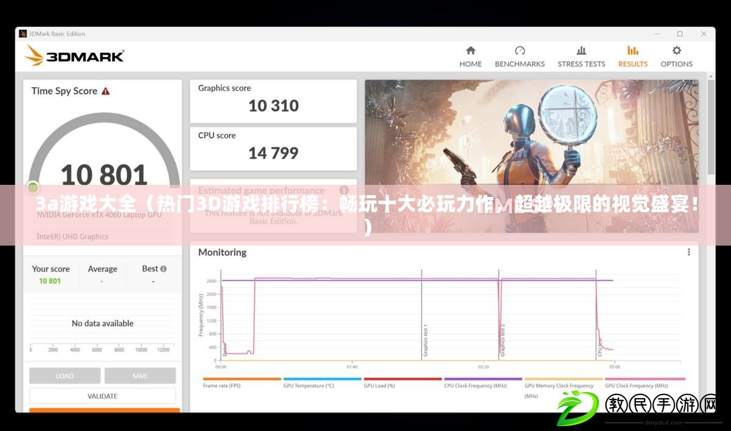Click the Average column label
This screenshot has width=731, height=431.
pyautogui.click(x=102, y=269)
